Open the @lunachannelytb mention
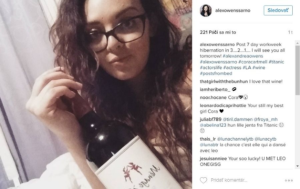Screen dimensions: 300x189 tap(235, 139)
